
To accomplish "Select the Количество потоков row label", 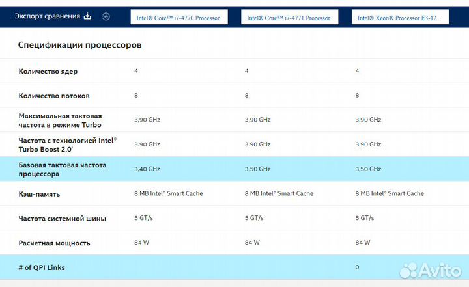I will point(54,96).
